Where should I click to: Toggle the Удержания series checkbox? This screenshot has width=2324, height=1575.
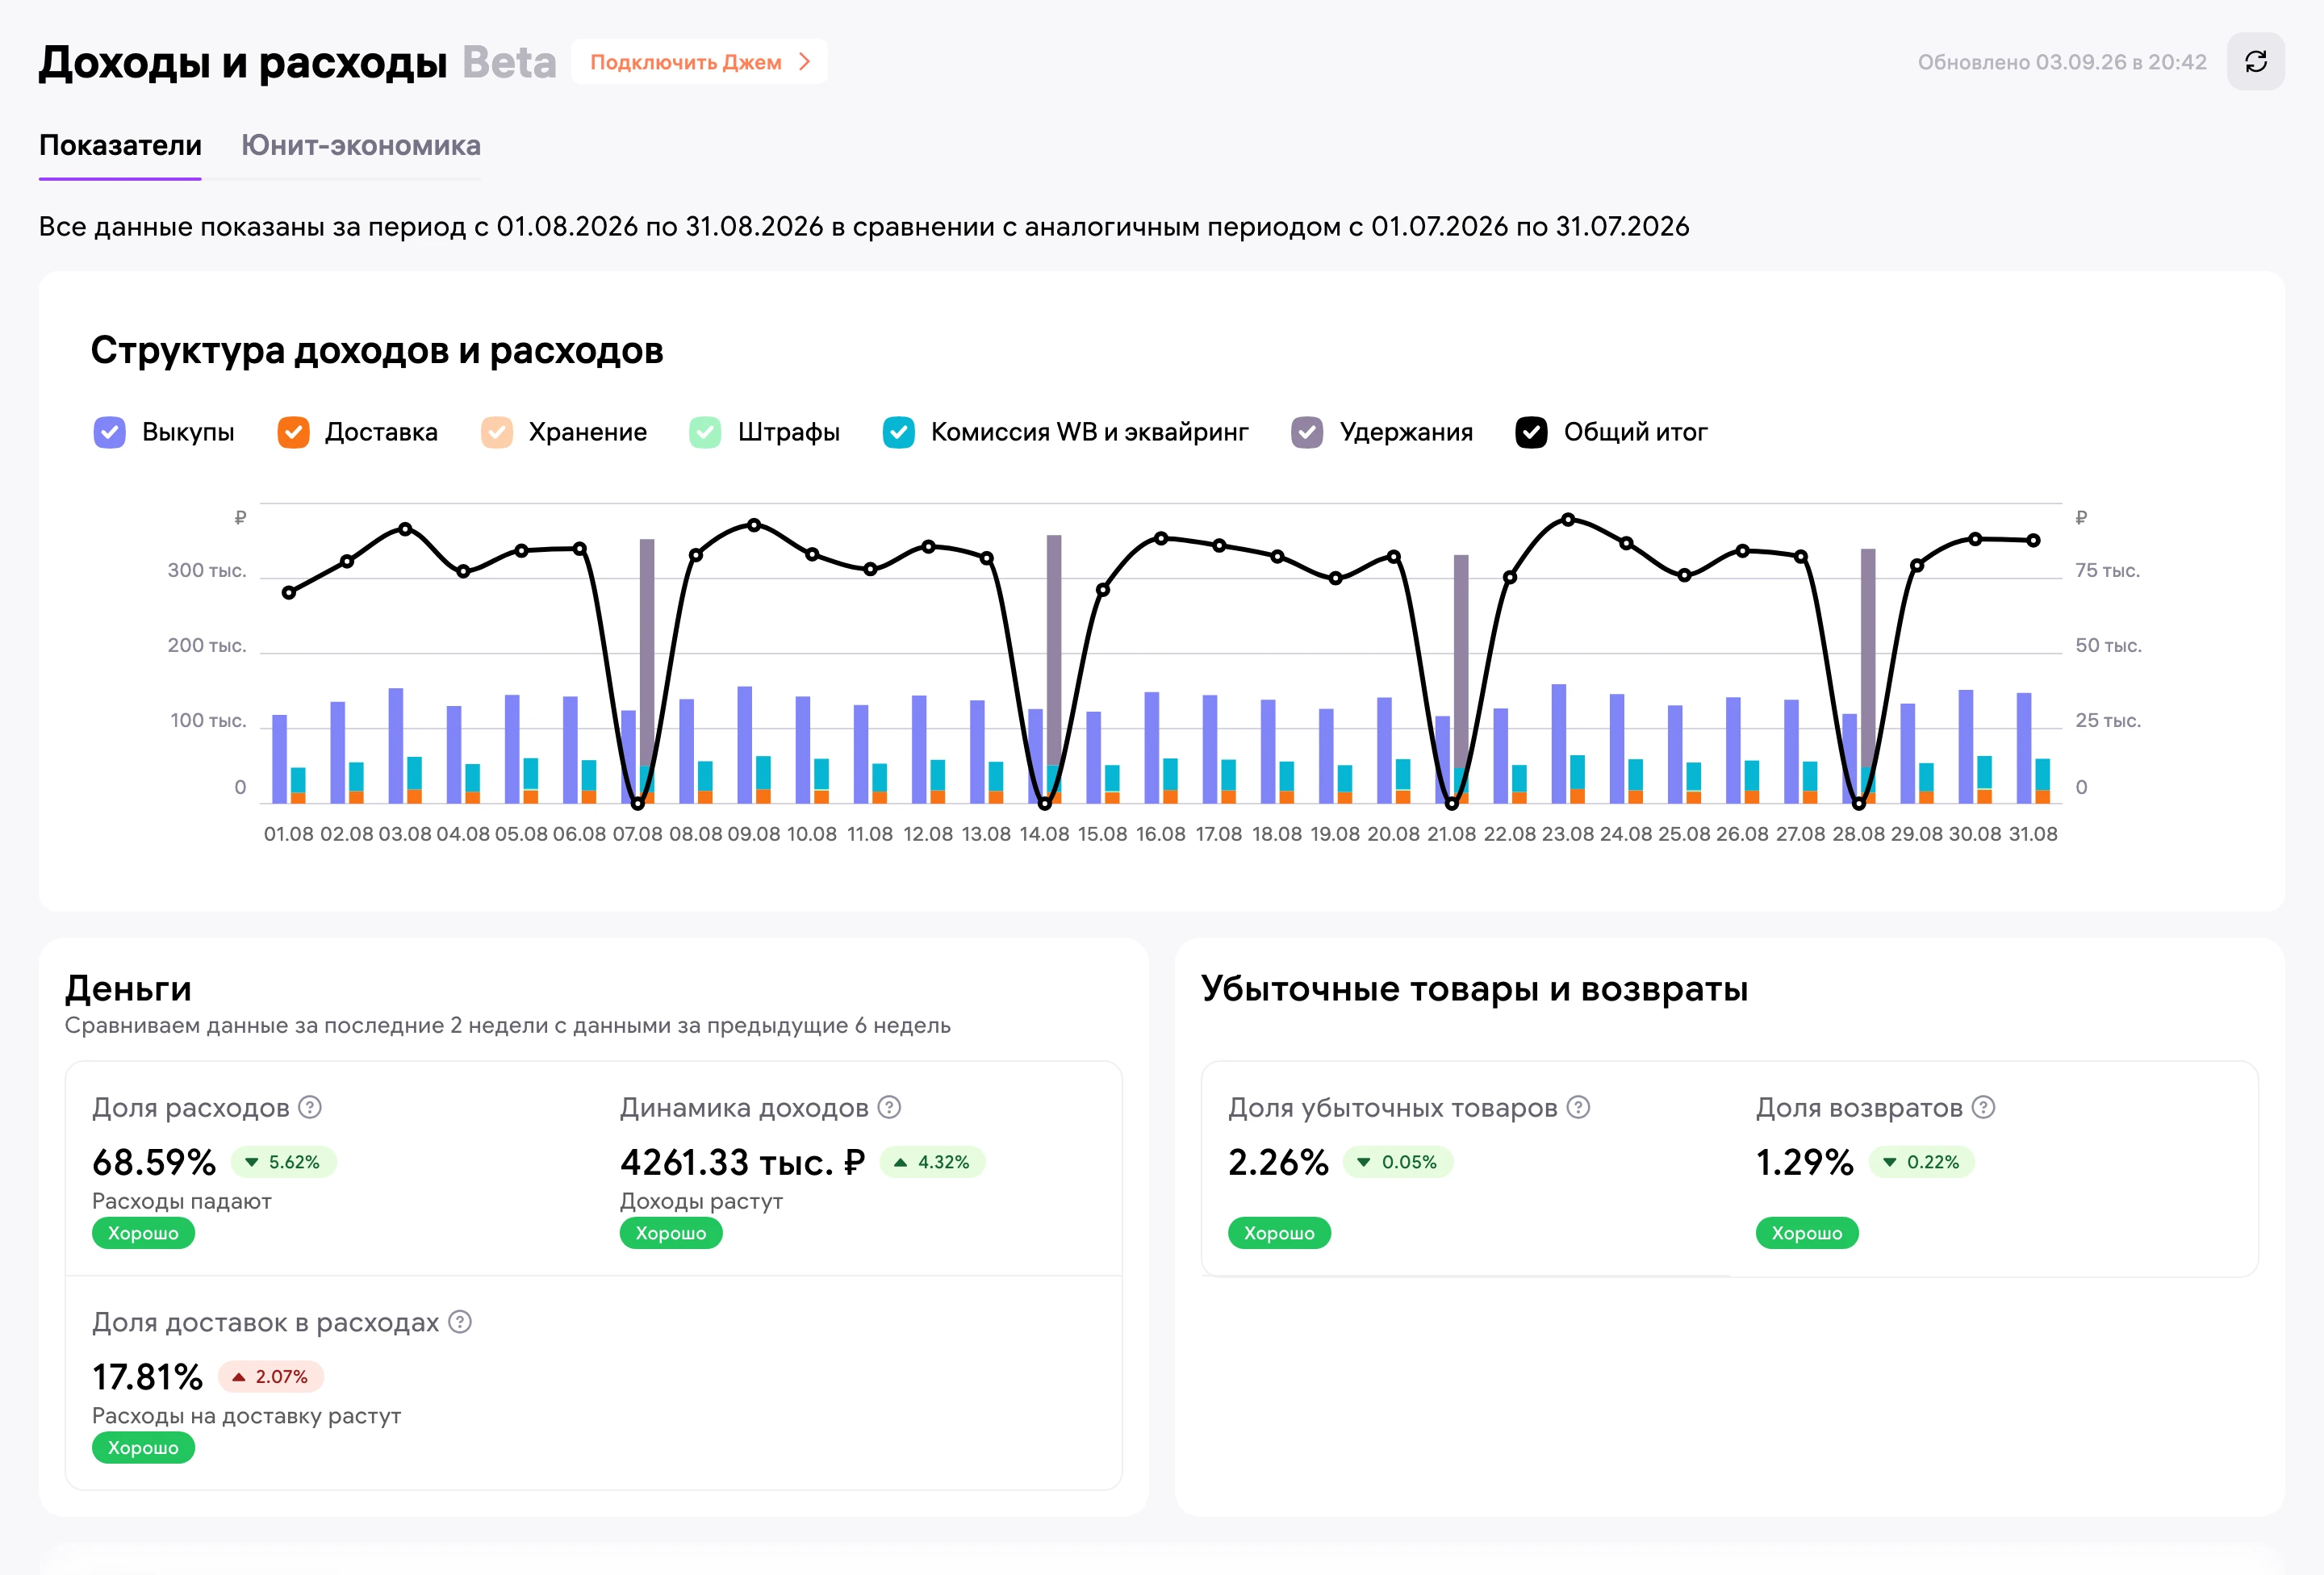1307,432
